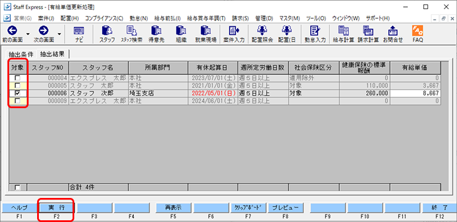Open the 請求(S) menu
457x222 pixels.
pos(240,18)
